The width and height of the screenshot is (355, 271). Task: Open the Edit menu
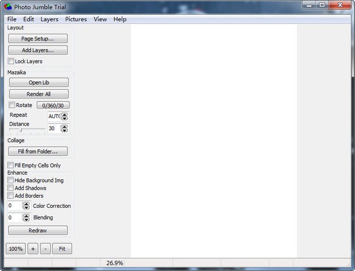click(x=28, y=19)
